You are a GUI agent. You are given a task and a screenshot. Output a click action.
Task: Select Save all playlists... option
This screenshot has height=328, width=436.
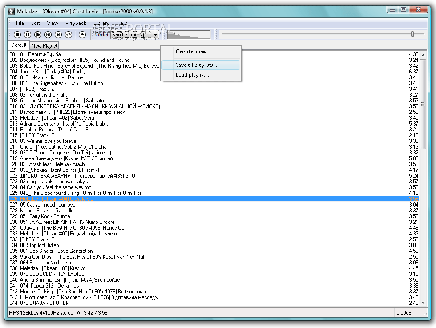pos(201,65)
